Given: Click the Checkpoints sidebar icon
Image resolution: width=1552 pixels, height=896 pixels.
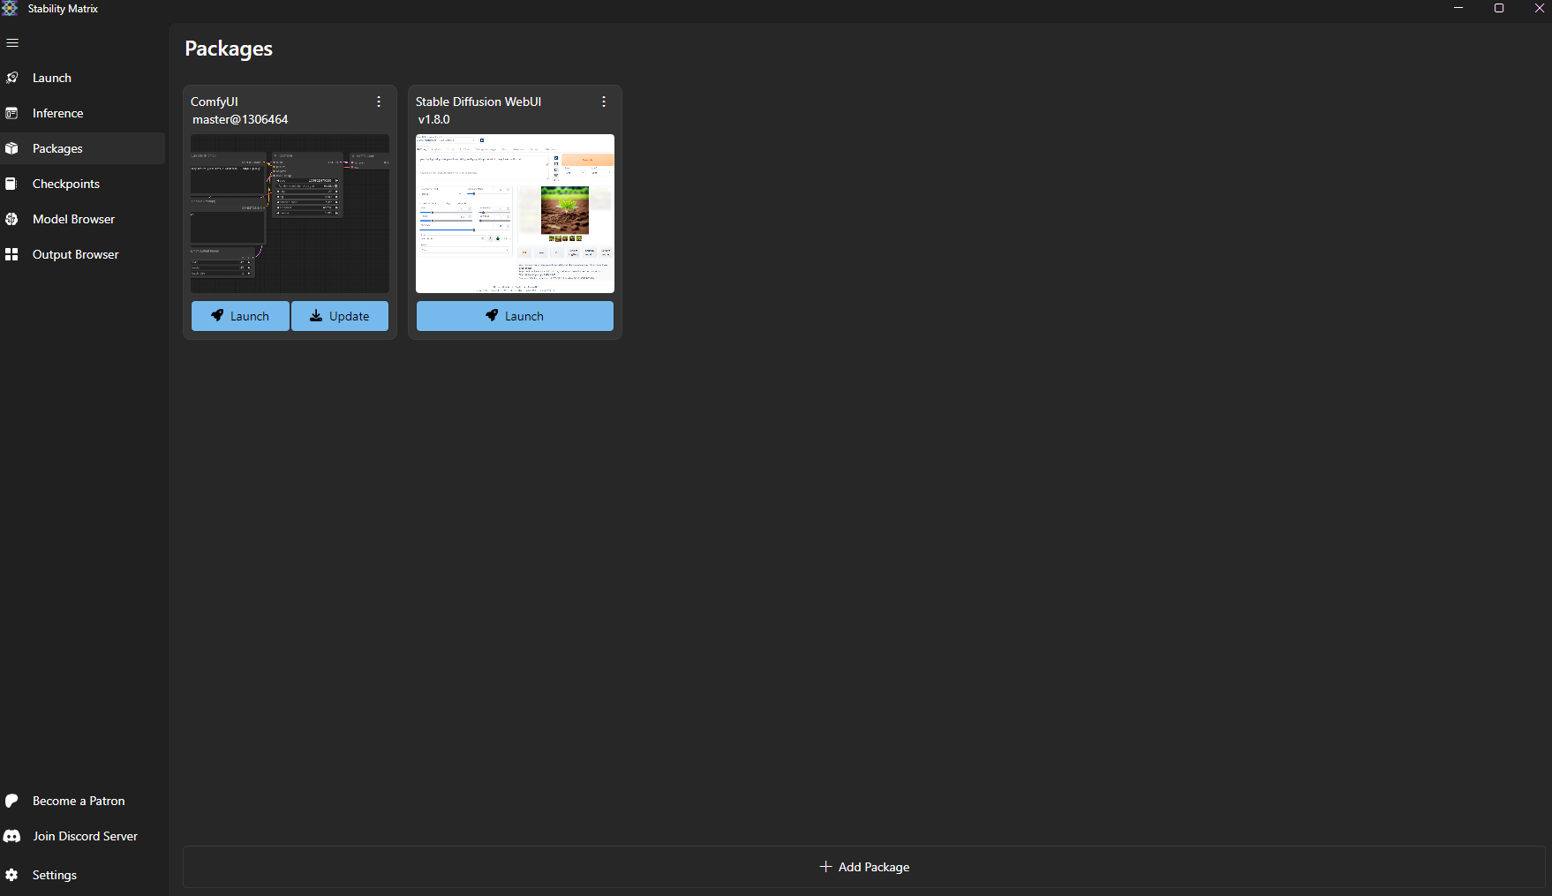Looking at the screenshot, I should [11, 184].
